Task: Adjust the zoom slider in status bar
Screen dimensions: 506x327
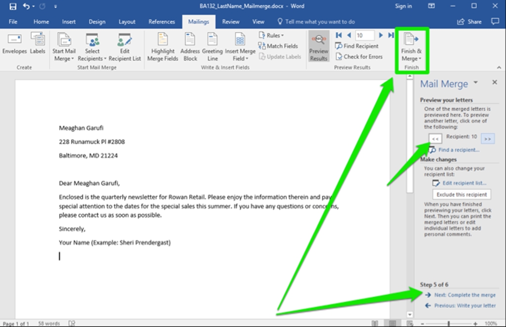Action: click(449, 324)
